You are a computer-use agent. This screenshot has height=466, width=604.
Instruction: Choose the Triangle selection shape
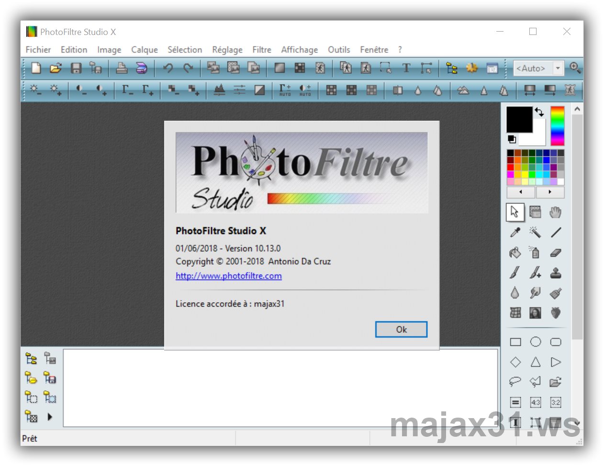tap(536, 362)
